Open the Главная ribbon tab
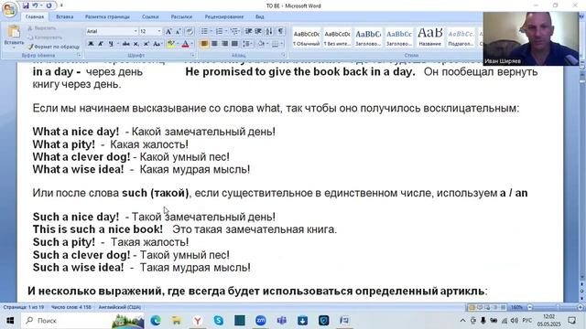 [35, 16]
